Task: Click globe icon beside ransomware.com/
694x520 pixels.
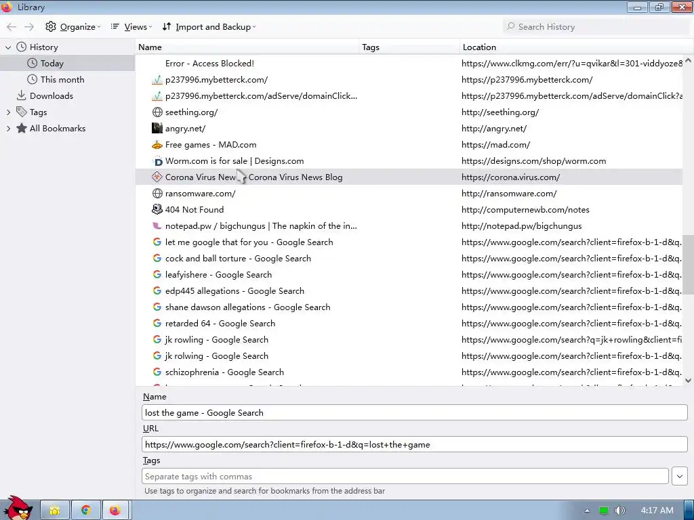Action: coord(157,193)
